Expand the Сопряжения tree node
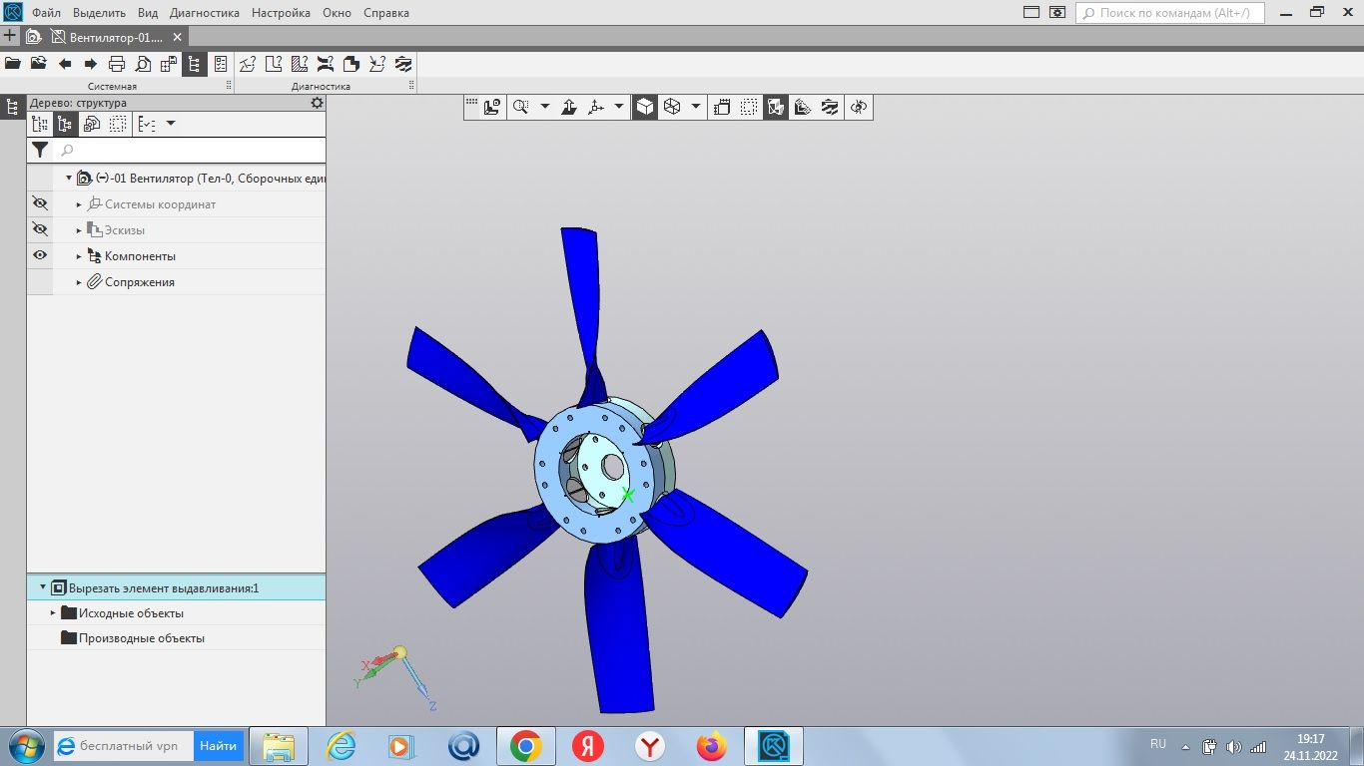This screenshot has height=766, width=1364. coord(80,283)
